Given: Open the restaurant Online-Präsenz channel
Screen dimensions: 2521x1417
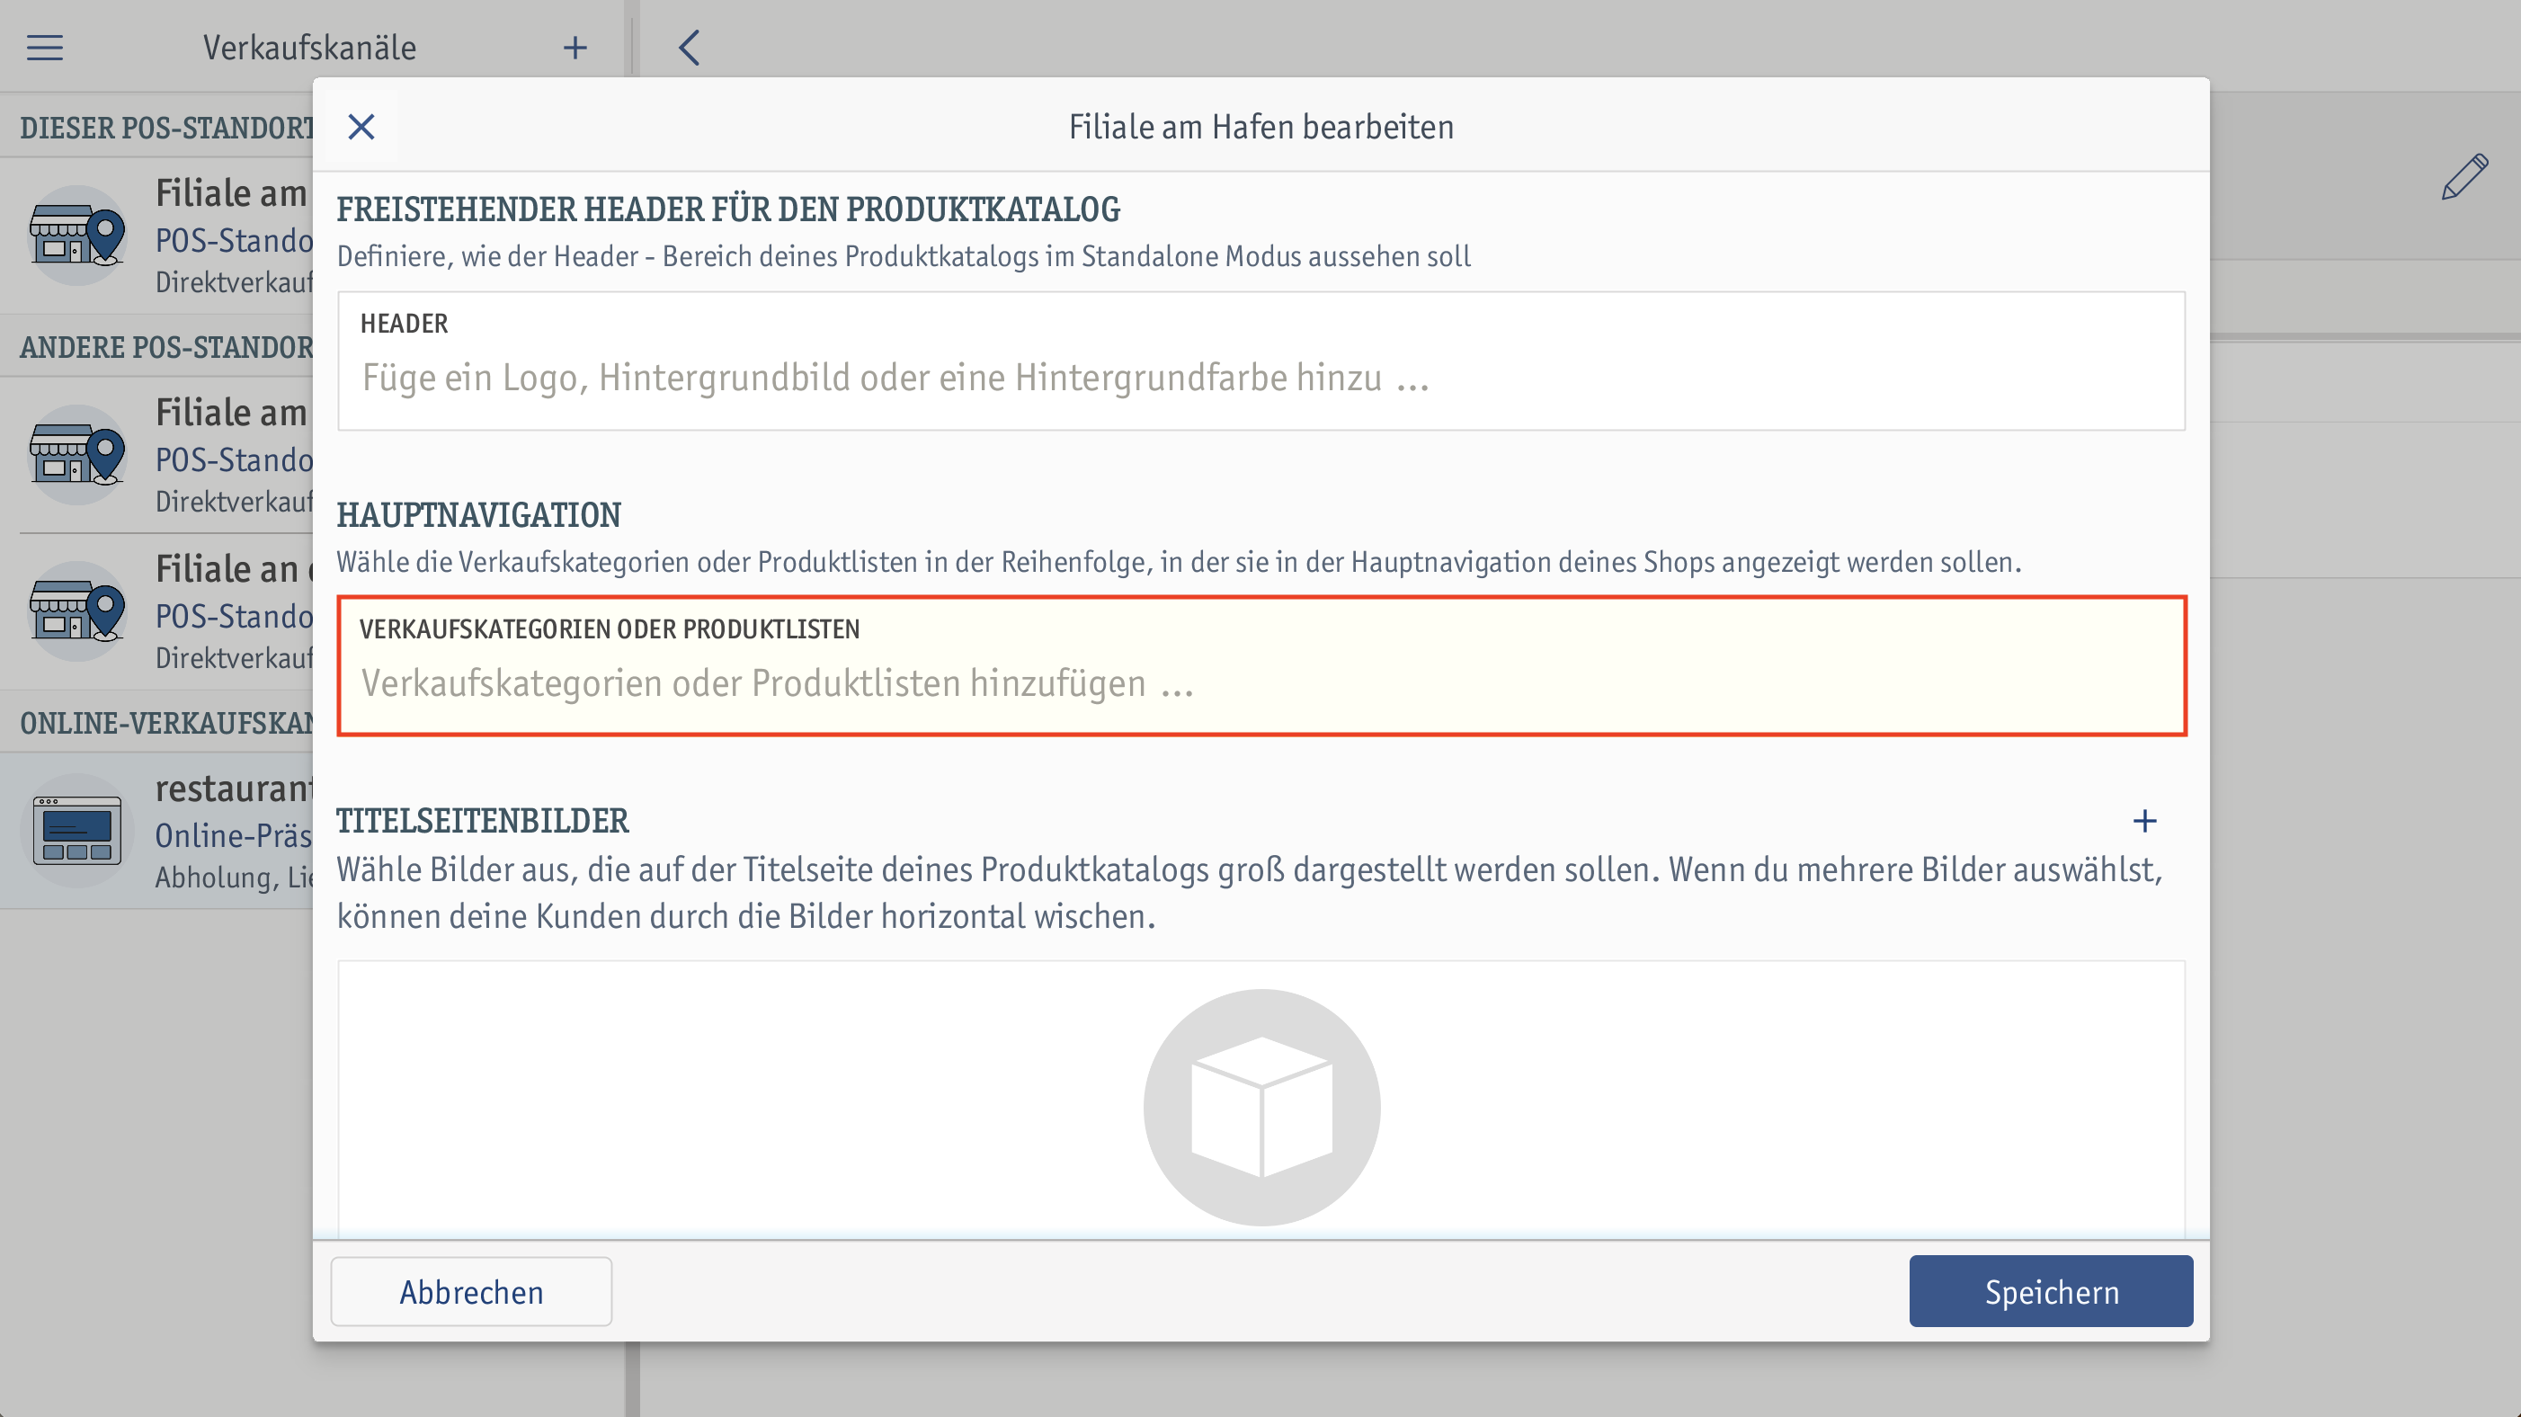Looking at the screenshot, I should click(156, 831).
